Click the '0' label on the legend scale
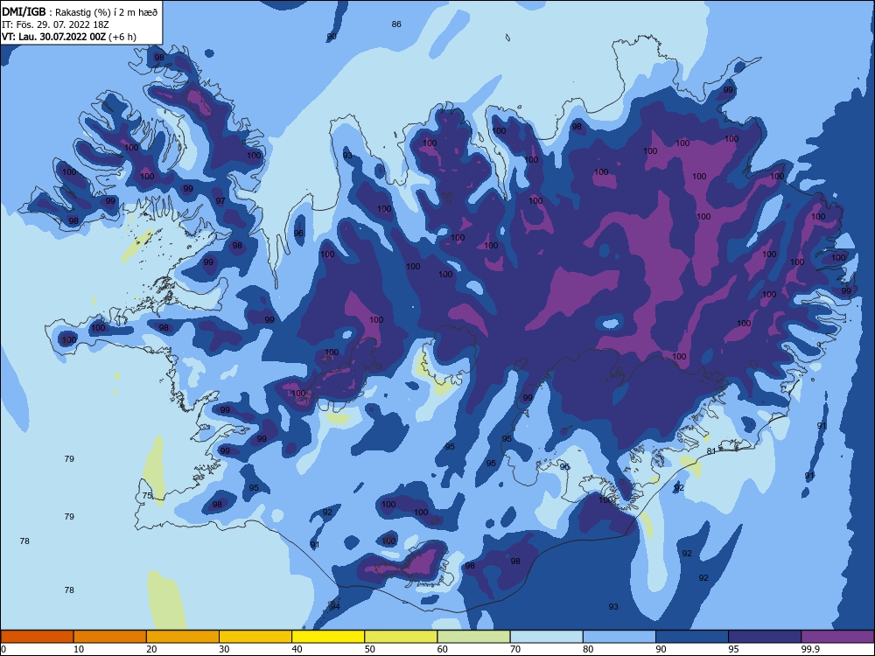 click(3, 649)
